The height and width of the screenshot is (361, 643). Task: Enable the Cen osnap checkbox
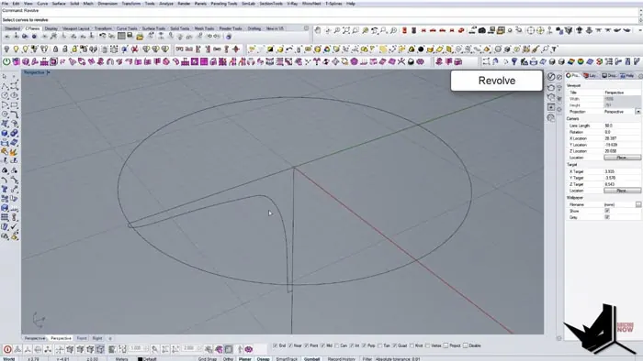coord(337,345)
